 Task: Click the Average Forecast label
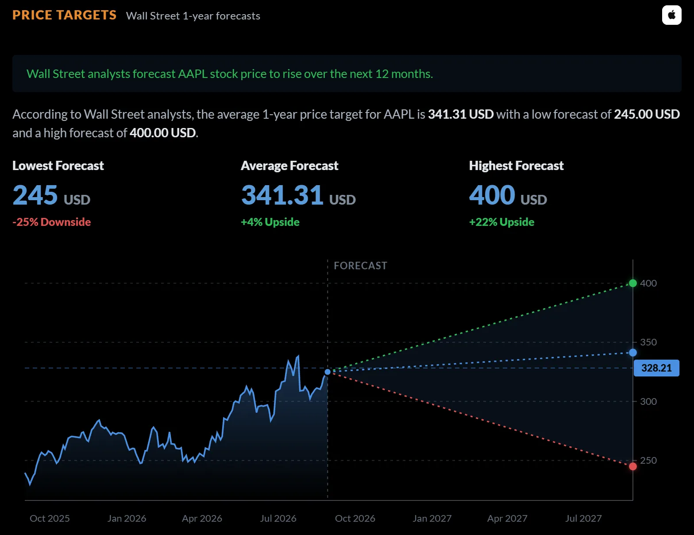tap(289, 166)
